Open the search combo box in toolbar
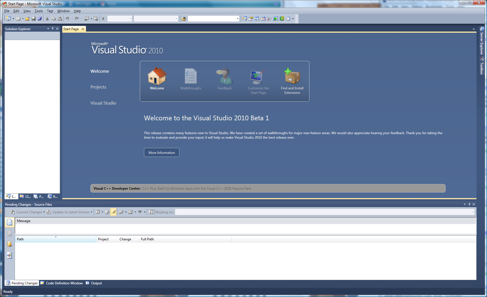Viewport: 487px width, 297px height. point(213,19)
